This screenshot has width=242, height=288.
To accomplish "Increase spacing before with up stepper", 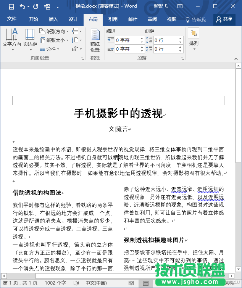I will pyautogui.click(x=180, y=39).
